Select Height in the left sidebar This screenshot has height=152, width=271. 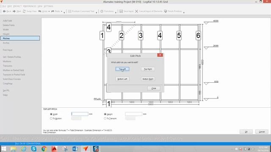[6, 34]
